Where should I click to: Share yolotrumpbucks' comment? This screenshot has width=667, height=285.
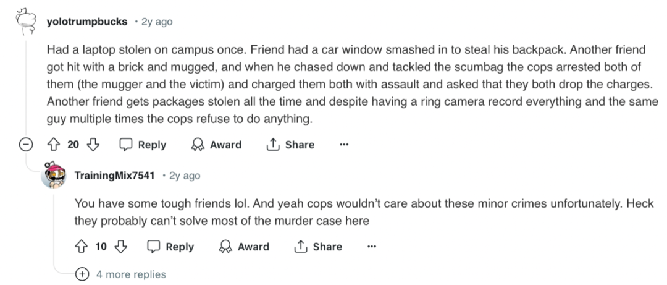tap(290, 145)
